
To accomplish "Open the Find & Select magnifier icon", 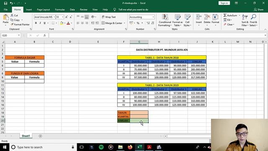I will [253, 17].
